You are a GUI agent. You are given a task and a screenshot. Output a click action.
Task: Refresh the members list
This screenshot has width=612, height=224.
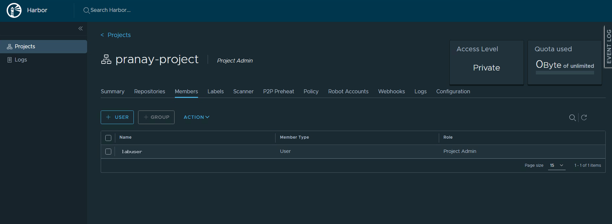(584, 117)
